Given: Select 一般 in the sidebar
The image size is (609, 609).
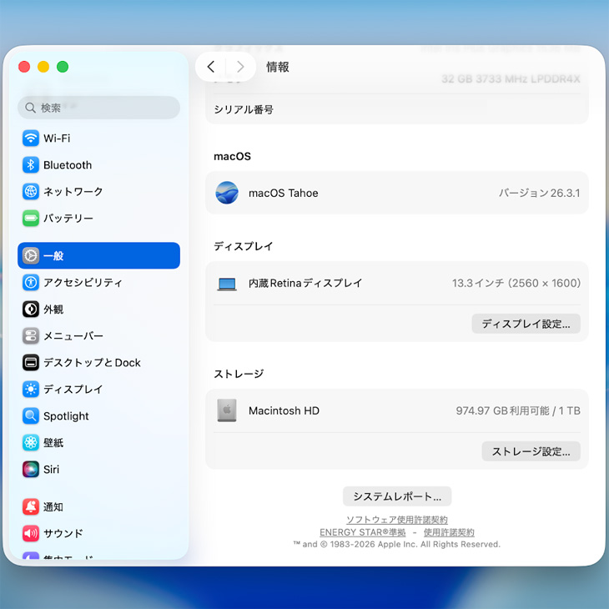Looking at the screenshot, I should click(98, 256).
